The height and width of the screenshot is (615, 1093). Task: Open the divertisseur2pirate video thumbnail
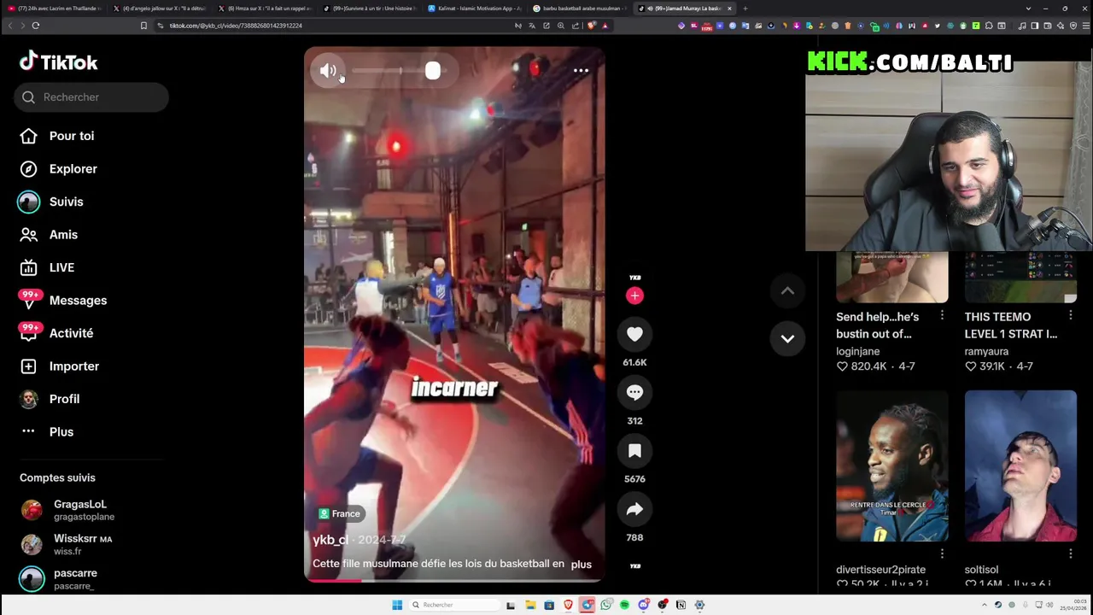point(891,466)
